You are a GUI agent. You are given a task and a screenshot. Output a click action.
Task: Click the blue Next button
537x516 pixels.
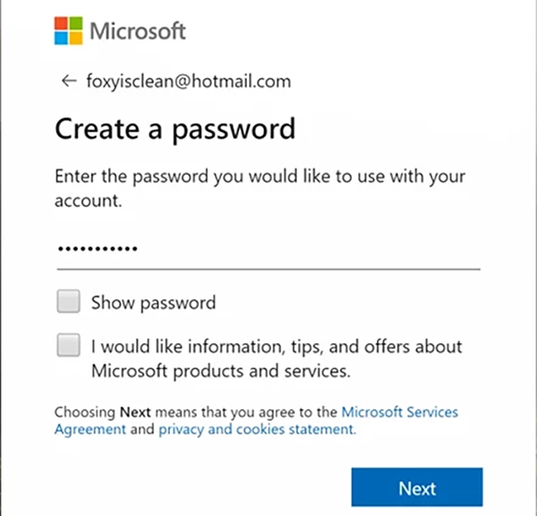click(x=417, y=487)
